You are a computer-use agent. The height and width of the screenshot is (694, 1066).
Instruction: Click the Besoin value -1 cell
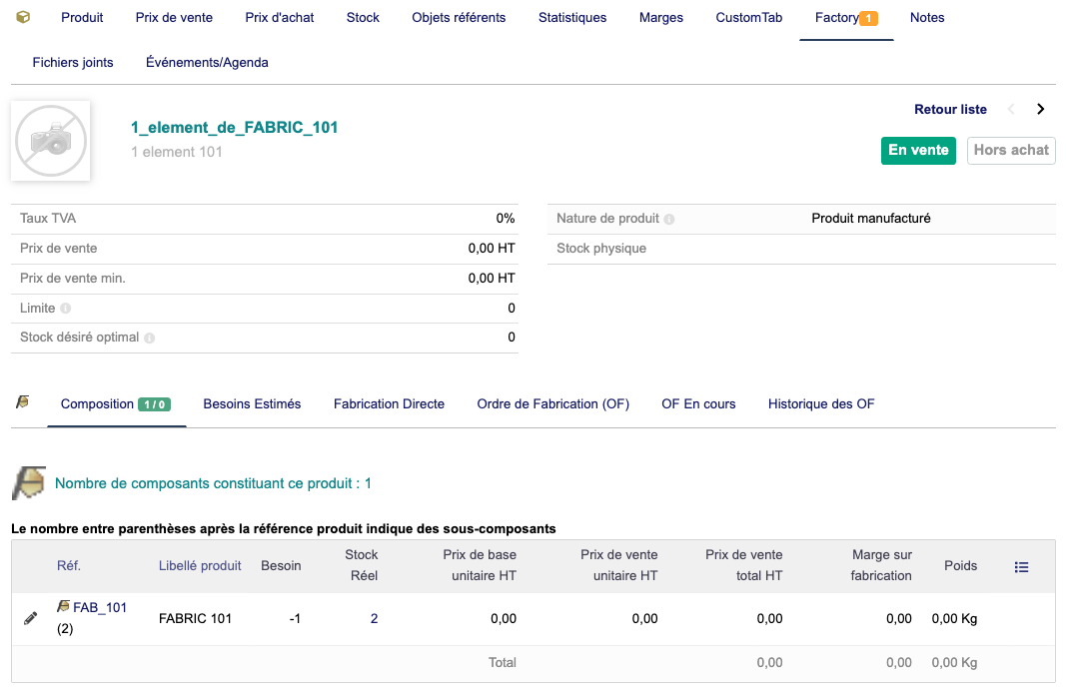295,618
